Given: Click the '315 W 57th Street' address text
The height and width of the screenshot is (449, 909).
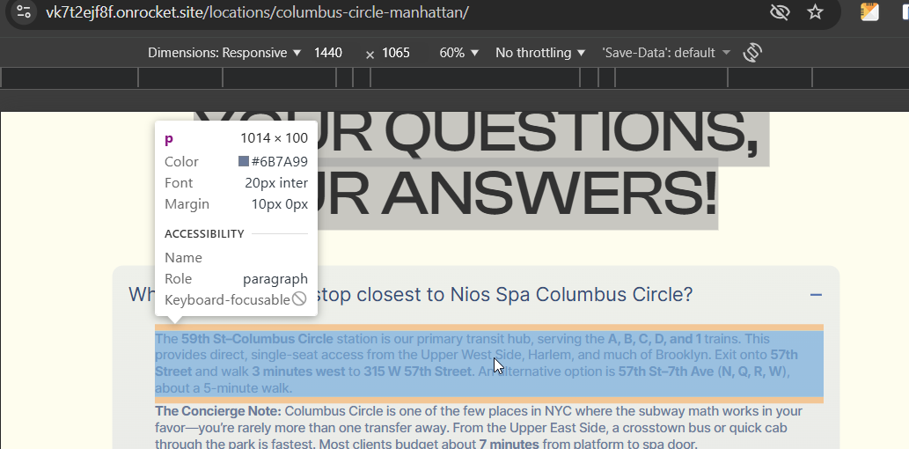Looking at the screenshot, I should [x=417, y=372].
